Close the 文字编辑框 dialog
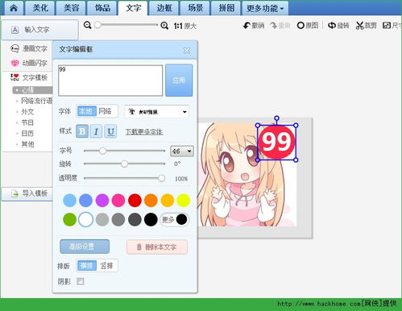 (187, 50)
